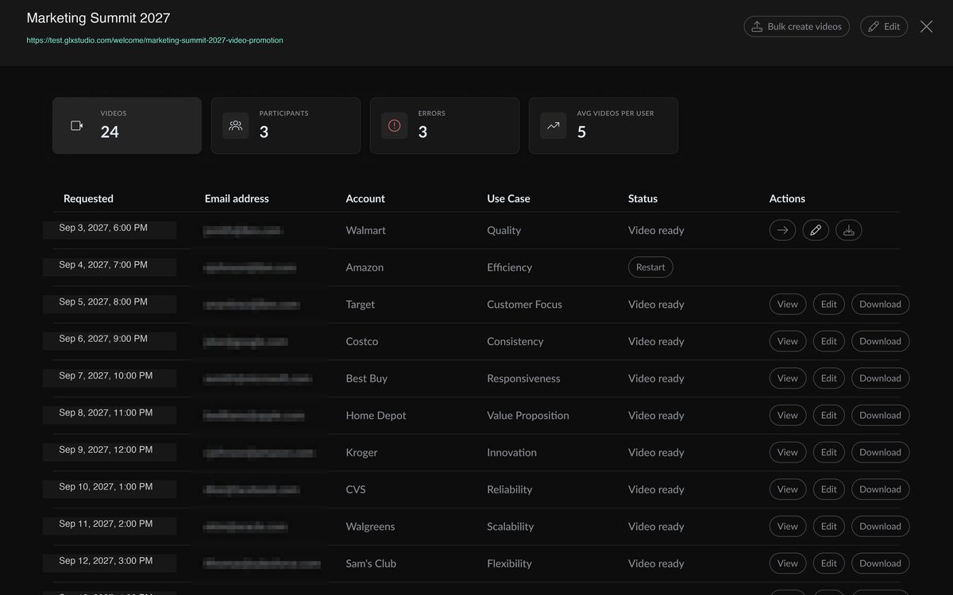Image resolution: width=953 pixels, height=595 pixels.
Task: Click the Sep 10, 2027, 1:00 PM date cell
Action: [106, 486]
